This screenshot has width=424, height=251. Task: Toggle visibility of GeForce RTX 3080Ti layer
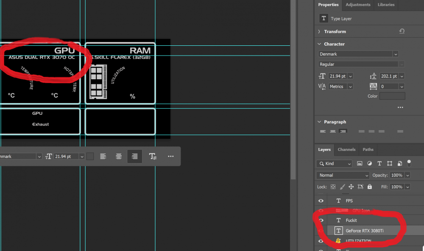321,231
